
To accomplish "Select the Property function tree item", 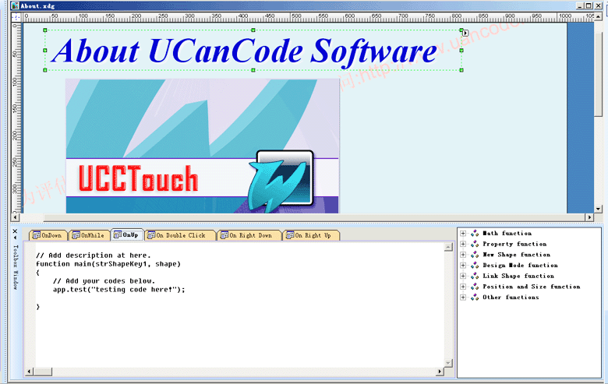I will pyautogui.click(x=514, y=244).
